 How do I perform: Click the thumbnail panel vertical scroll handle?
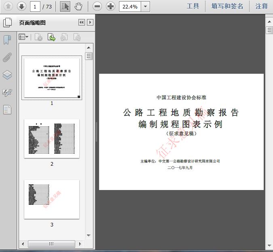coord(89,56)
